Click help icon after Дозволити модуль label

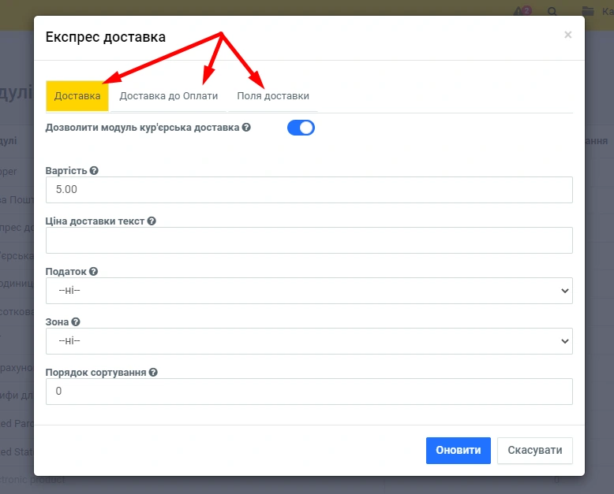[247, 127]
